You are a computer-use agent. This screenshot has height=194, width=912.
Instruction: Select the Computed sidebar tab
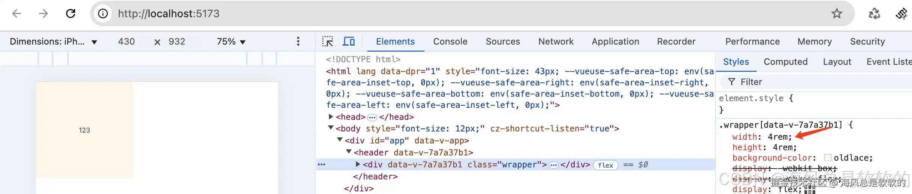click(x=785, y=62)
